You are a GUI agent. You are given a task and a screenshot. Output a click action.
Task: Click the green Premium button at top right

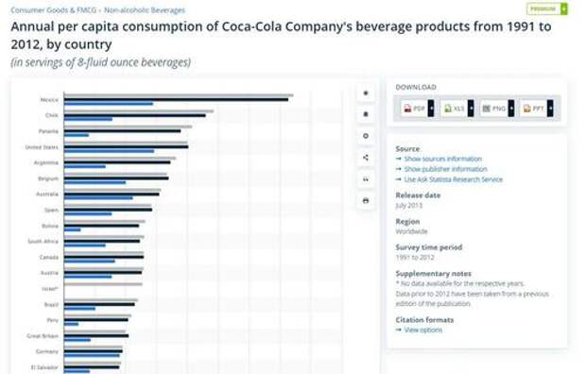point(546,8)
